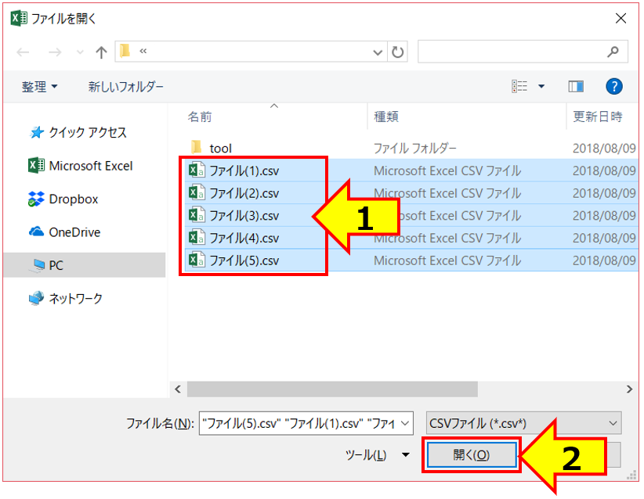Click the scroll right arrow
Screen dimensions: 644x499
pos(629,390)
